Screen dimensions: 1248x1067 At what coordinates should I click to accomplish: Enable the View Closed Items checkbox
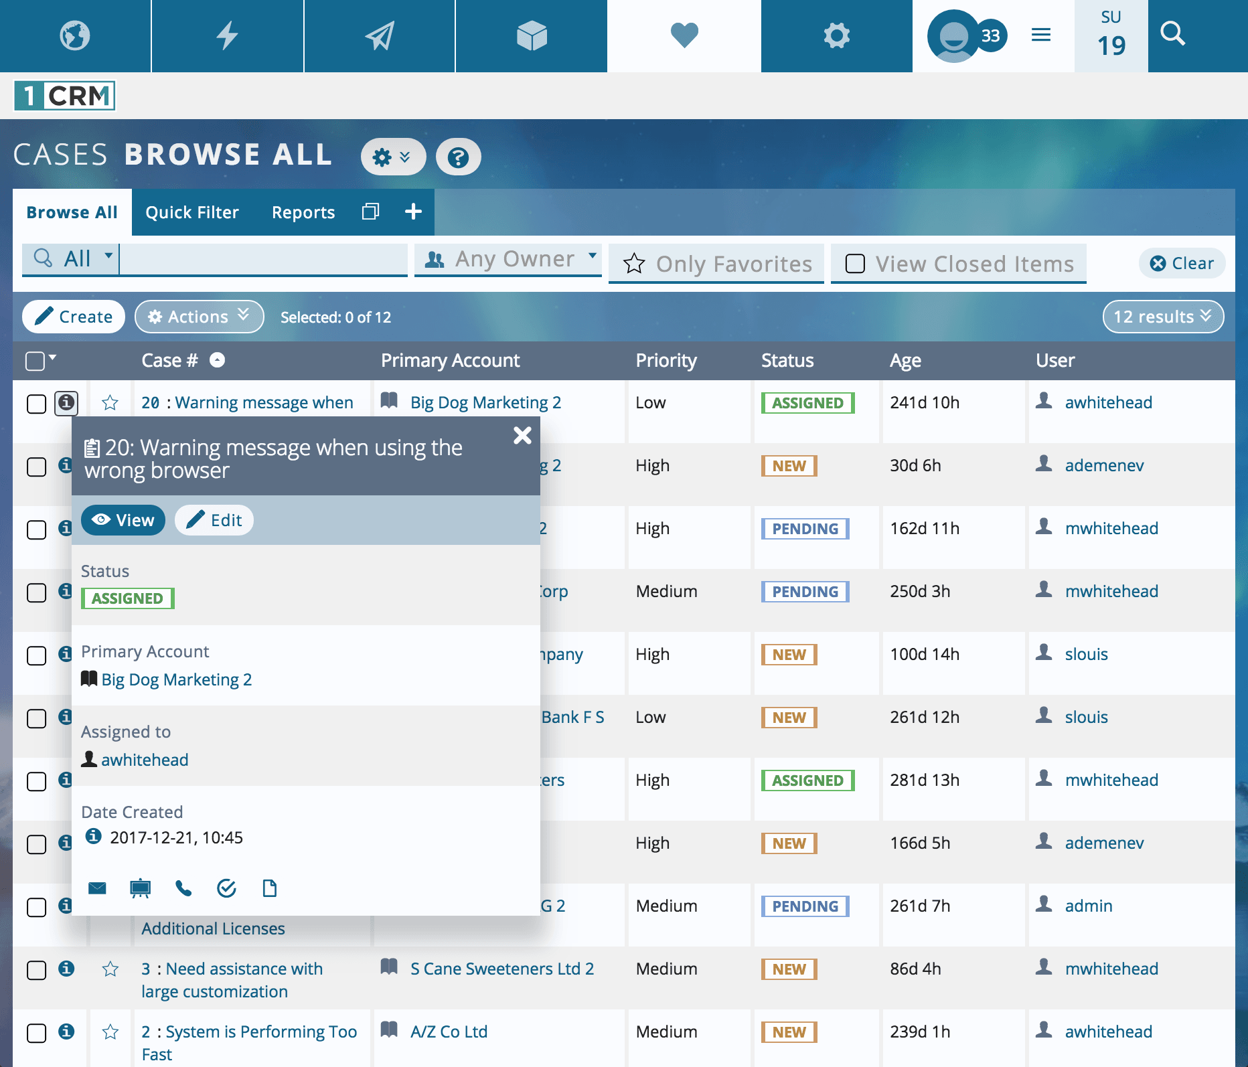click(855, 264)
